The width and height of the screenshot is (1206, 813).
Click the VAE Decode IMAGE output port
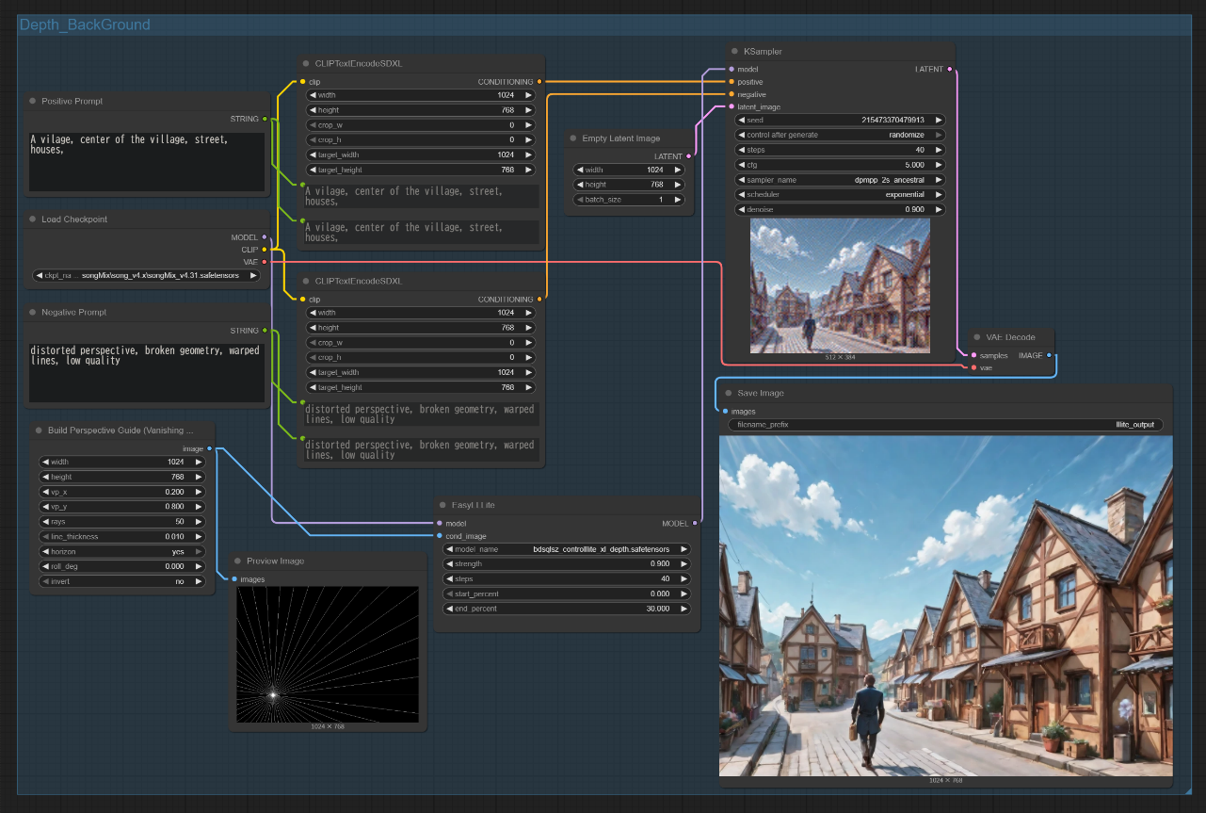[x=1049, y=356]
